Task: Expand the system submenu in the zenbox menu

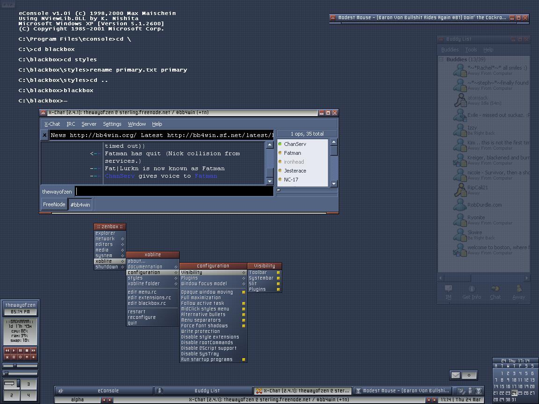Action: 110,256
